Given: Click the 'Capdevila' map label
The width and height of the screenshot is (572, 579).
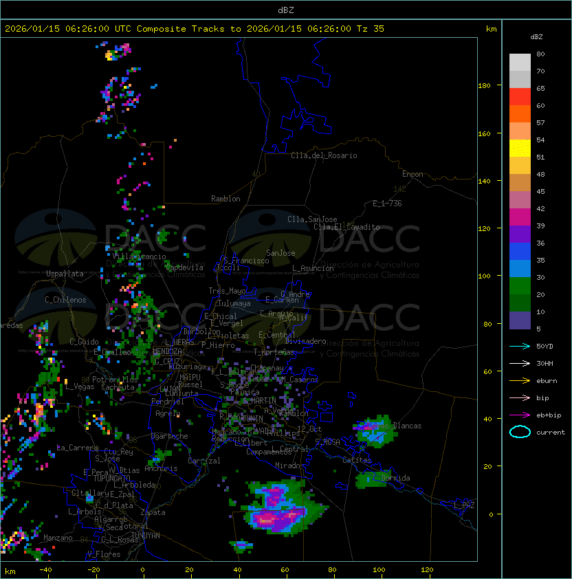Looking at the screenshot, I should (x=185, y=267).
